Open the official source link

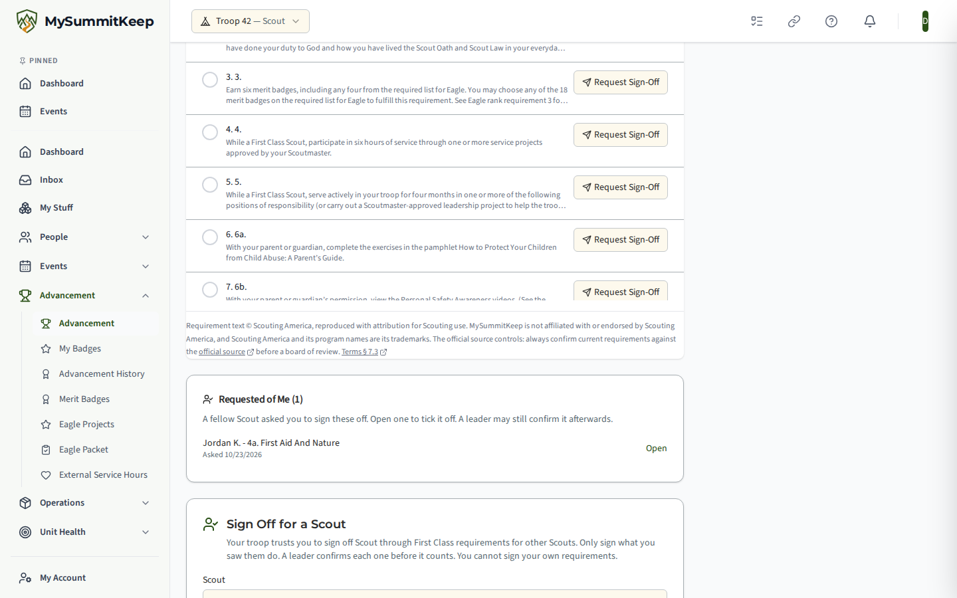pyautogui.click(x=226, y=351)
